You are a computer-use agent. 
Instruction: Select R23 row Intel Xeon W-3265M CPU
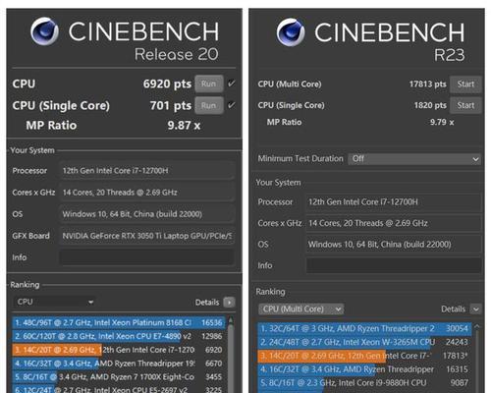pos(364,342)
